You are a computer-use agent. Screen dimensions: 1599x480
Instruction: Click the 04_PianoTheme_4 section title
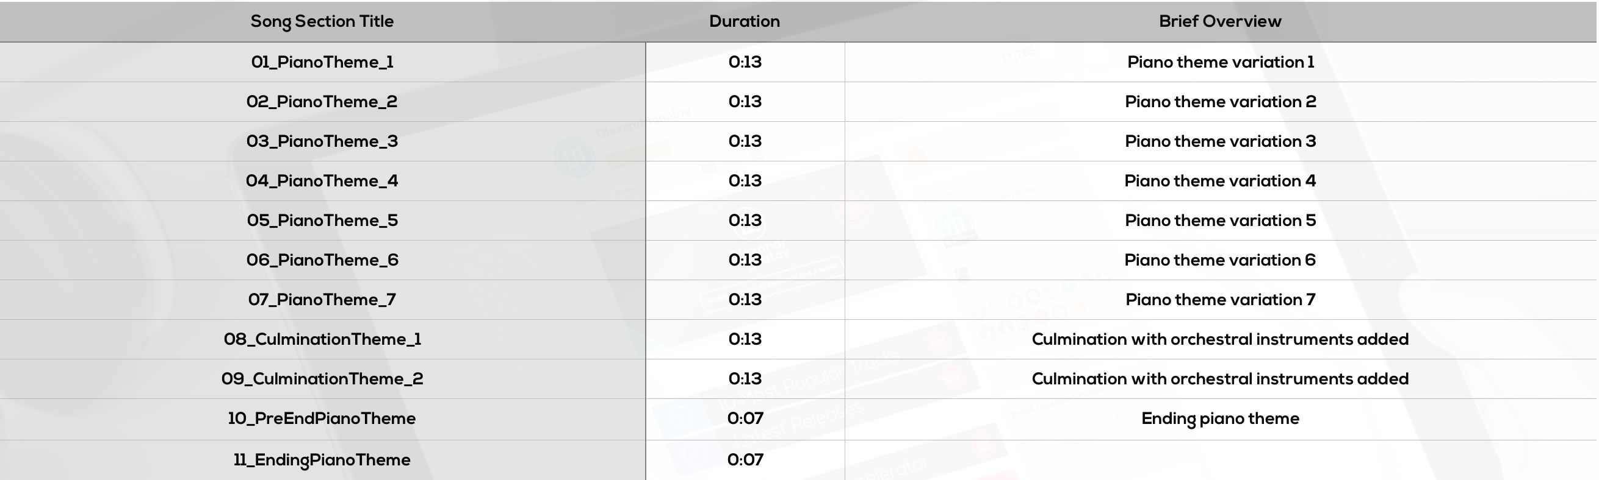[322, 181]
